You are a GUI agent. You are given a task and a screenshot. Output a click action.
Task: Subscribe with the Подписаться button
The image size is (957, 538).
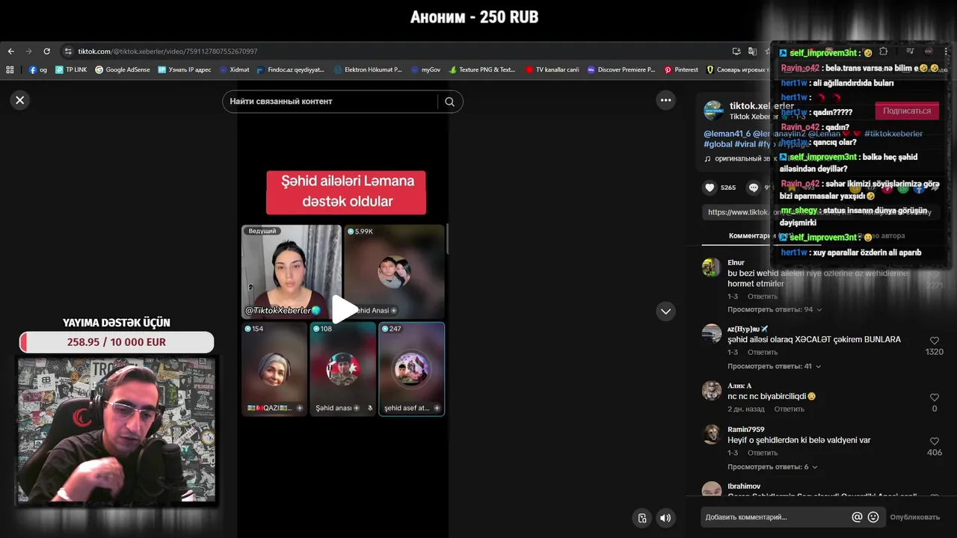907,111
